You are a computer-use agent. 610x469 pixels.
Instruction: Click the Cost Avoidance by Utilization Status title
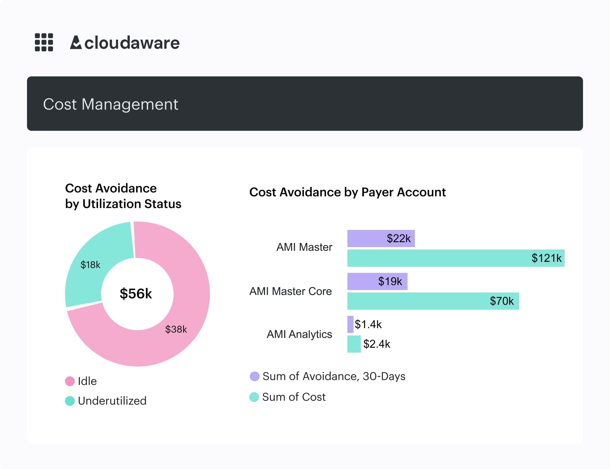point(123,195)
